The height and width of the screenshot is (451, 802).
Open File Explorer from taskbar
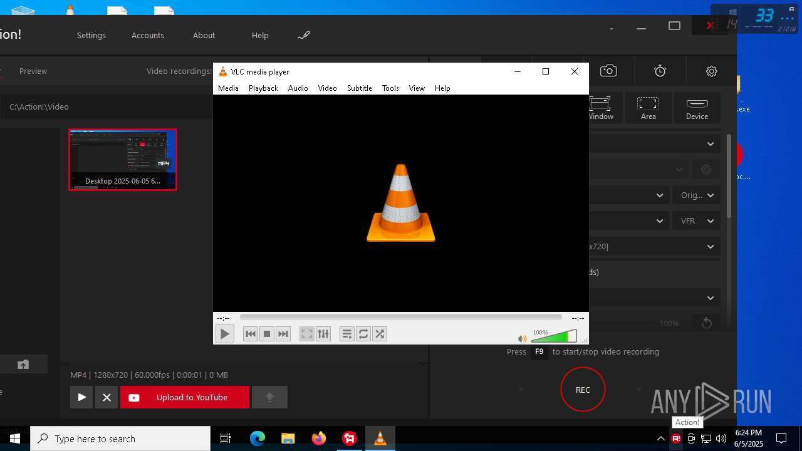click(288, 438)
